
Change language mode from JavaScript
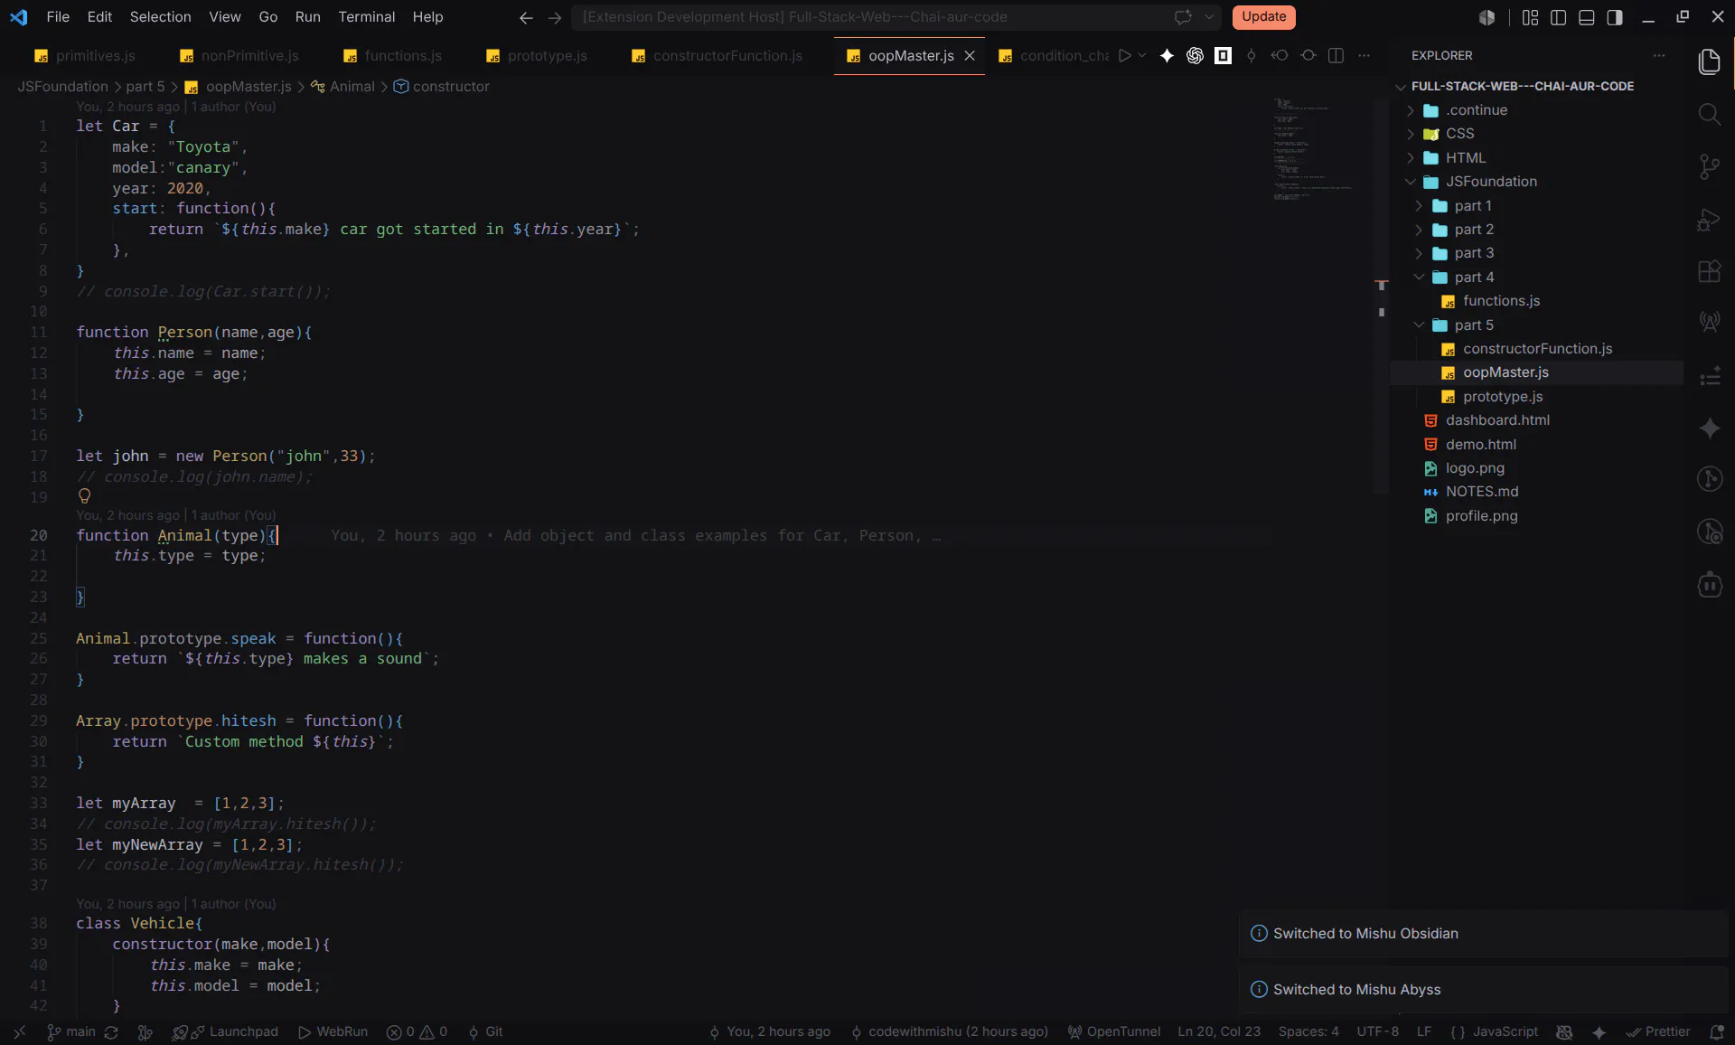[x=1505, y=1032]
